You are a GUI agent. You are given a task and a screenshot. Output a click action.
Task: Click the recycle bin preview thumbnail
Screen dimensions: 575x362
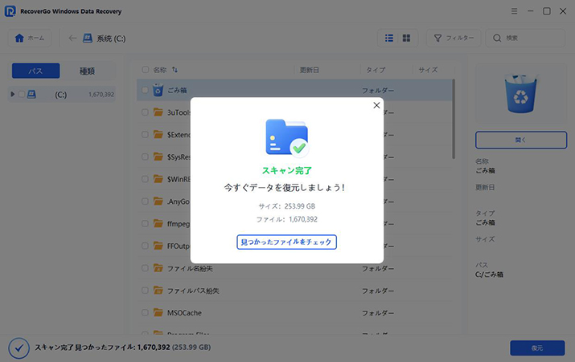(521, 94)
